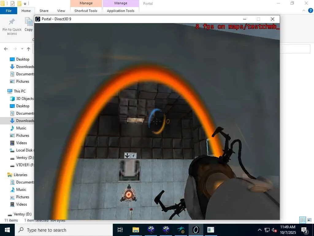Click the forward navigation arrow in Explorer

click(x=15, y=49)
